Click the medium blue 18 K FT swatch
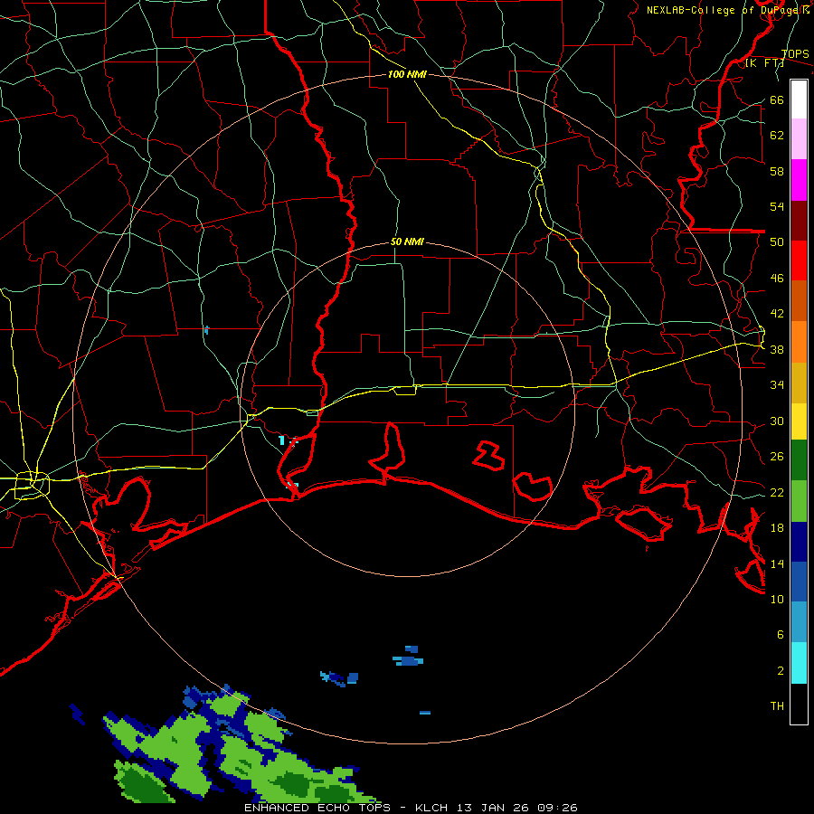 (799, 582)
